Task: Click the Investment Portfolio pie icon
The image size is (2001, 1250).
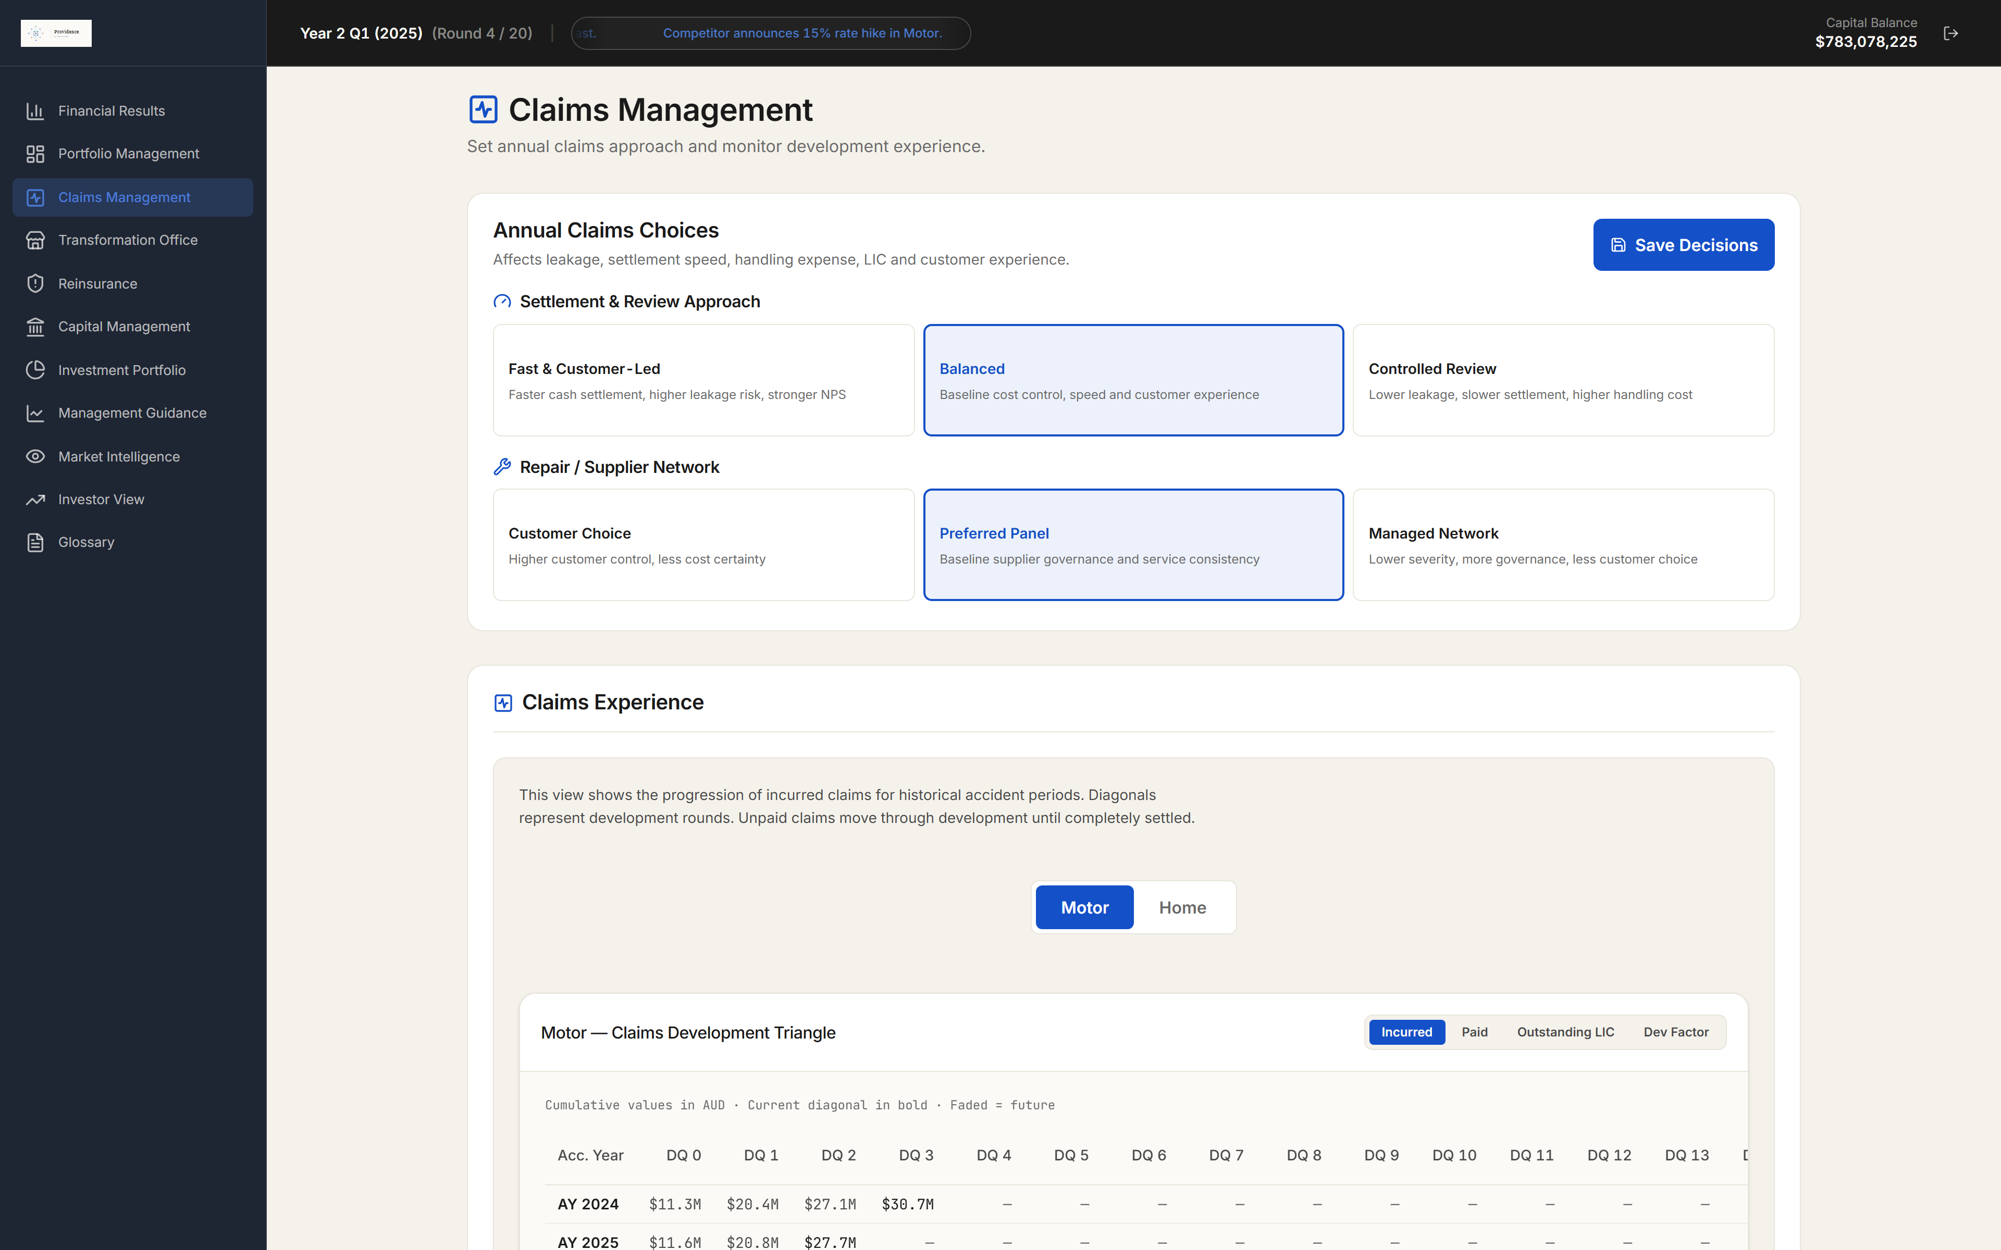Action: point(35,370)
